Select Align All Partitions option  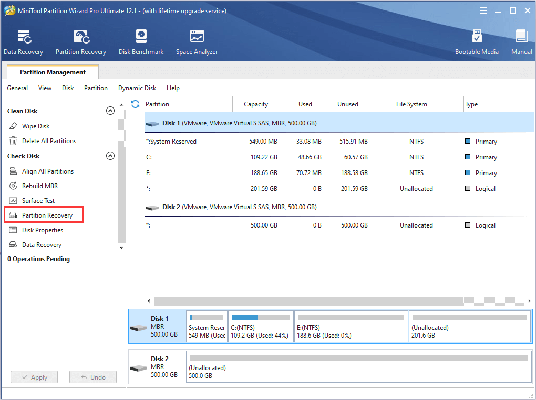tap(48, 171)
